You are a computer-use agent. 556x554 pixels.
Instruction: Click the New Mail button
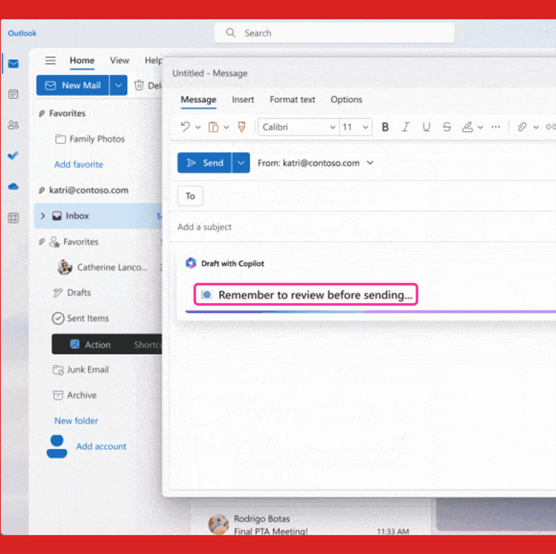tap(73, 85)
